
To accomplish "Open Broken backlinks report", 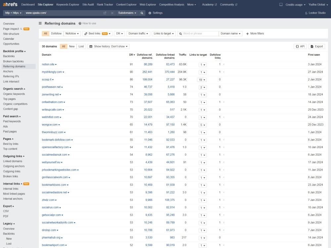I will tap(13, 62).
